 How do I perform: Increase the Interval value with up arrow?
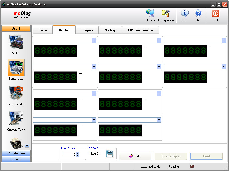[78, 153]
